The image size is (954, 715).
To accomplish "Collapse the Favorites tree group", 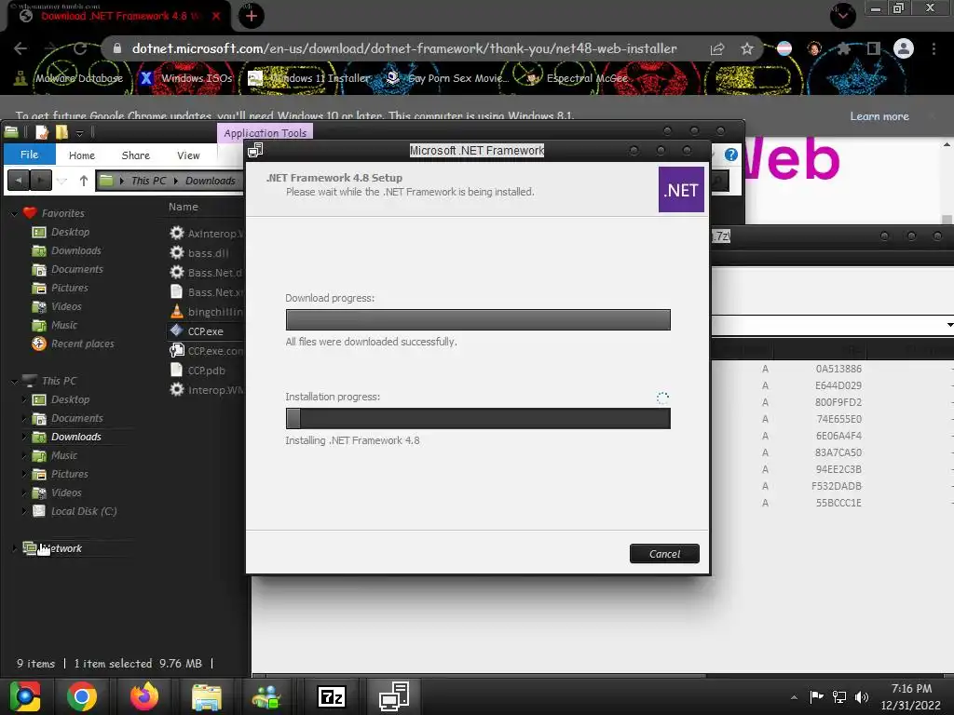I will click(x=14, y=213).
